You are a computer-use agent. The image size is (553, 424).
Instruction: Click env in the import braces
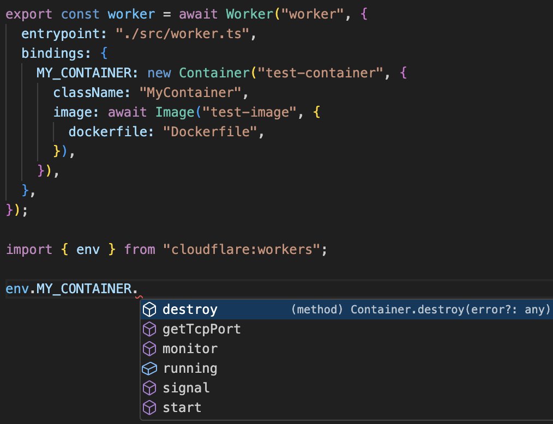click(x=88, y=250)
